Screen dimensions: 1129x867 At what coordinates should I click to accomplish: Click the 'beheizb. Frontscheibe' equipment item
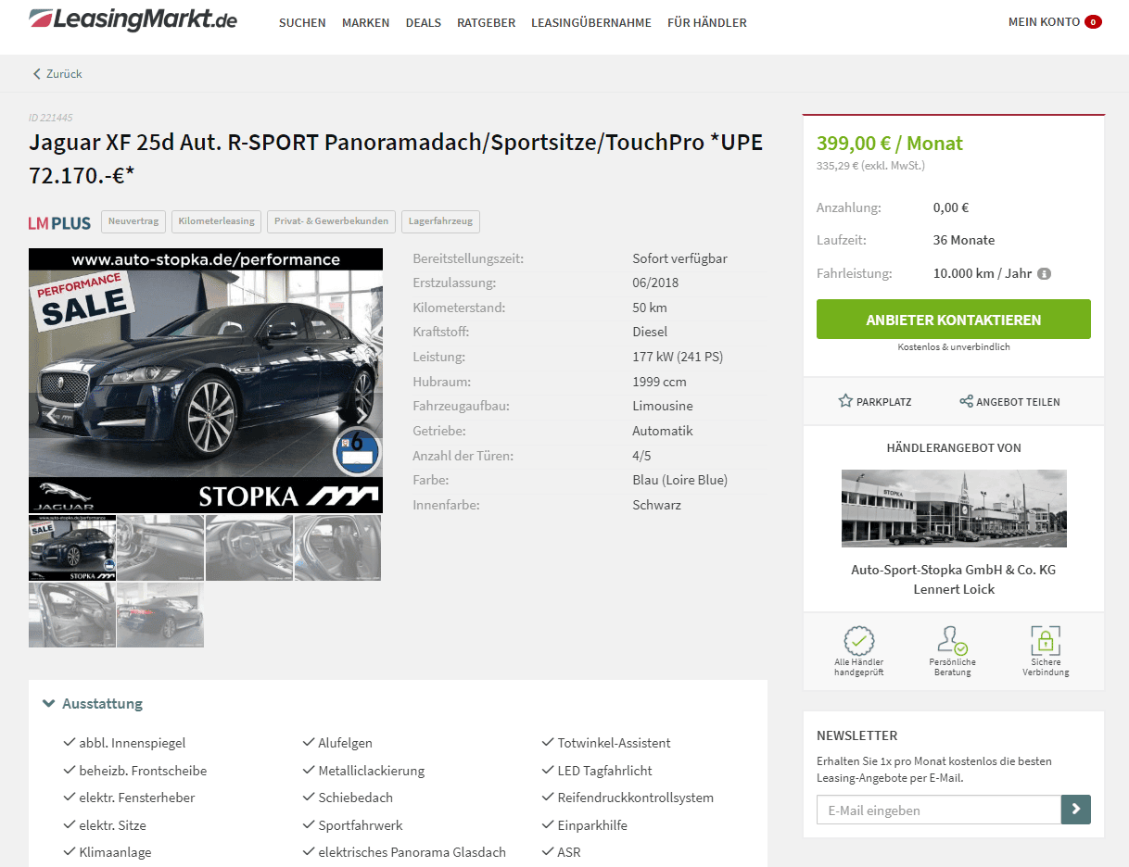143,771
